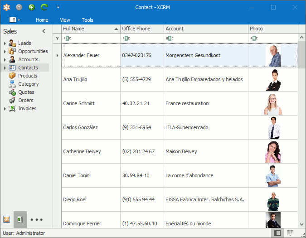Toggle the reading view status bar button

click(290, 233)
